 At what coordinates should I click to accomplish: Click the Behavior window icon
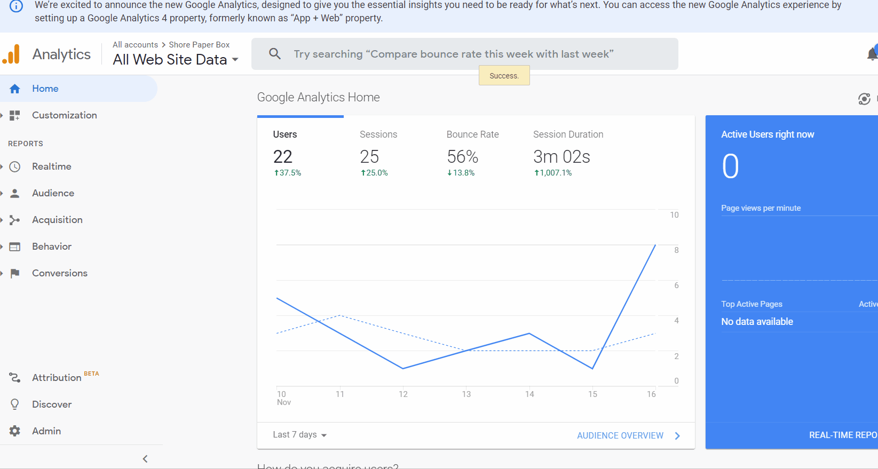click(x=15, y=247)
